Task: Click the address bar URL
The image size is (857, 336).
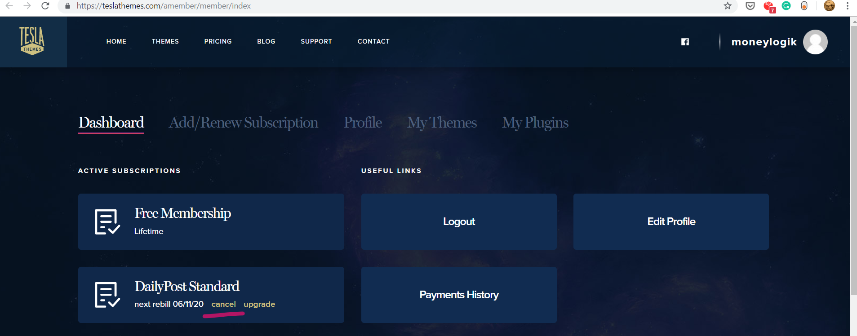Action: (x=164, y=6)
